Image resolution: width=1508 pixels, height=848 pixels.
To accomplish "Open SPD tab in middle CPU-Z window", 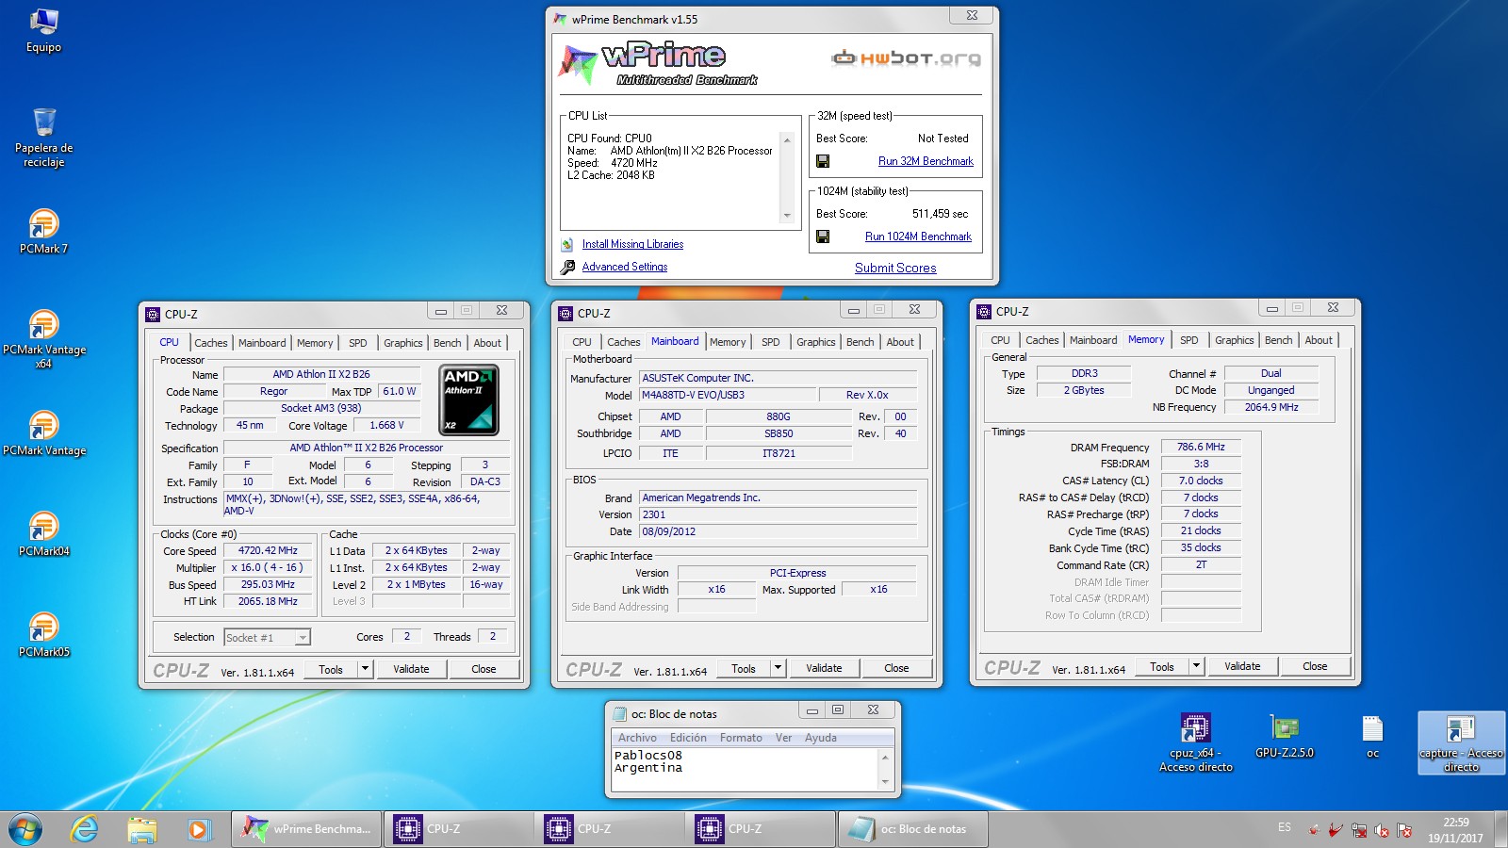I will point(771,342).
